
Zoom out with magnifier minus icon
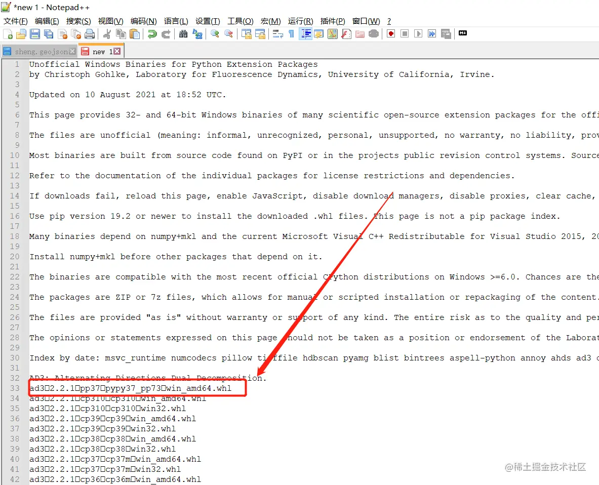click(x=229, y=34)
